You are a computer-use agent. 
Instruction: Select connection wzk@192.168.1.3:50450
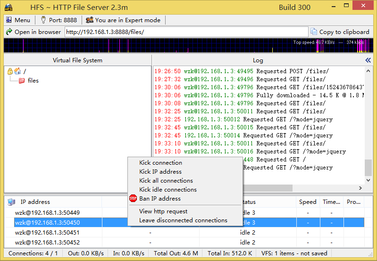pos(47,222)
